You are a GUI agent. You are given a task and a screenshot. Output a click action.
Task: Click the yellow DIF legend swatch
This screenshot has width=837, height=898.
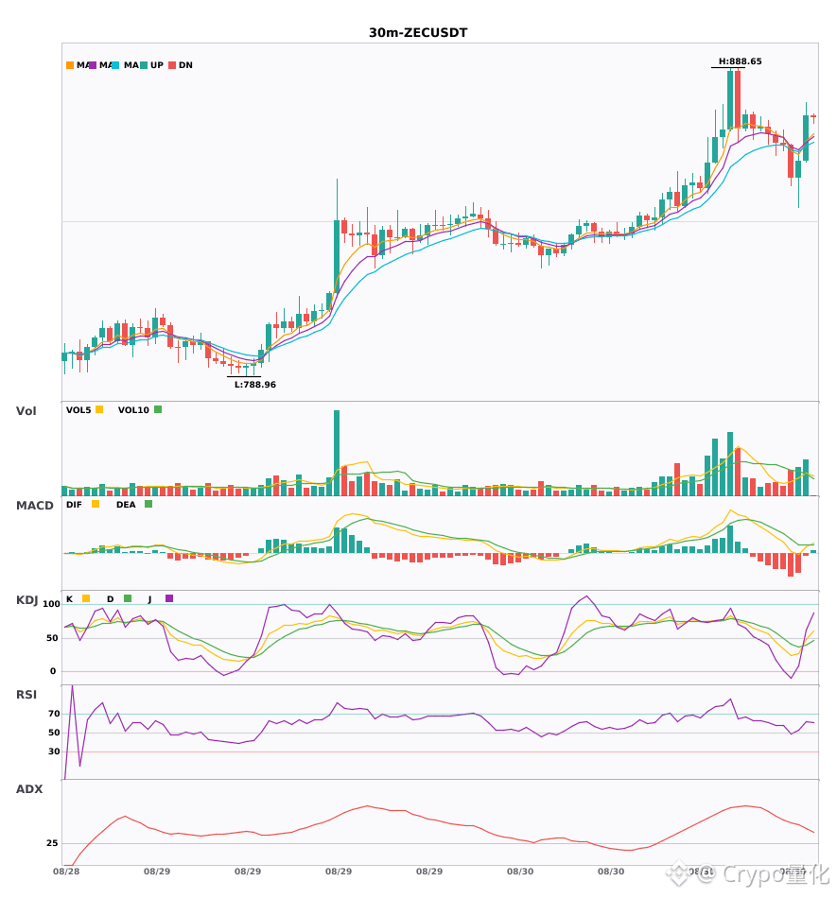[x=96, y=504]
